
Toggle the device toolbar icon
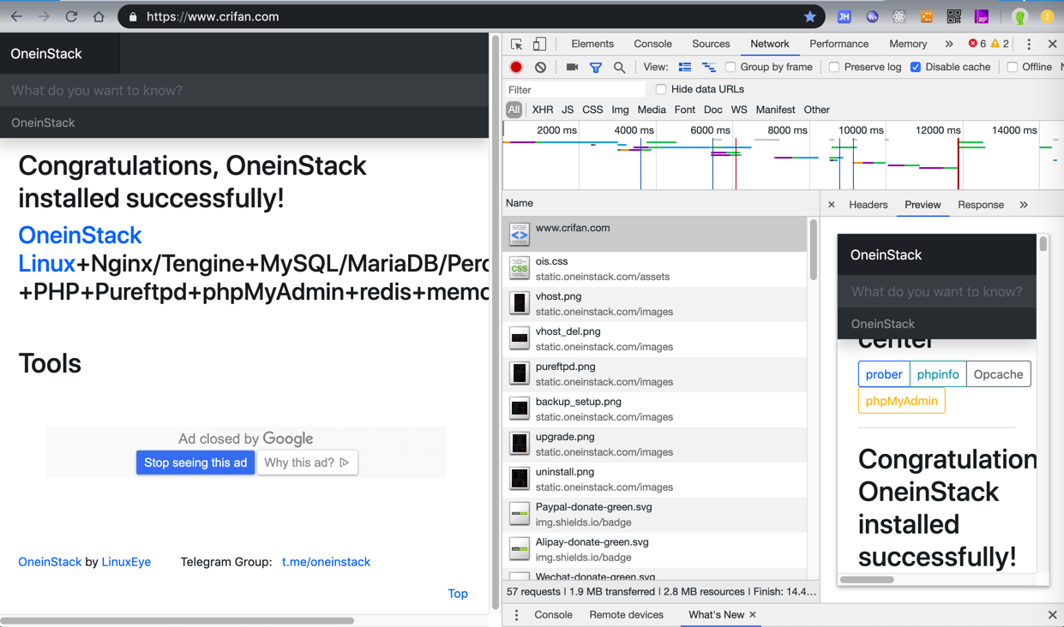[x=539, y=44]
